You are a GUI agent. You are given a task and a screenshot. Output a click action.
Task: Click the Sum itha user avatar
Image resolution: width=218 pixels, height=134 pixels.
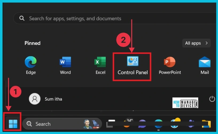tap(35, 99)
